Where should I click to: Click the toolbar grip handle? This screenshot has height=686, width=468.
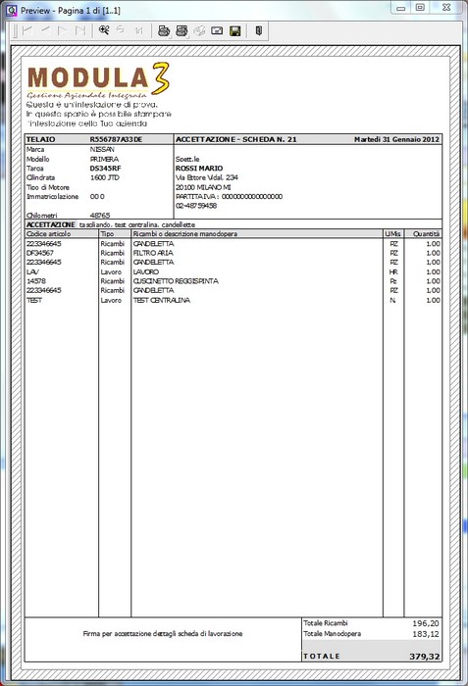(x=15, y=30)
